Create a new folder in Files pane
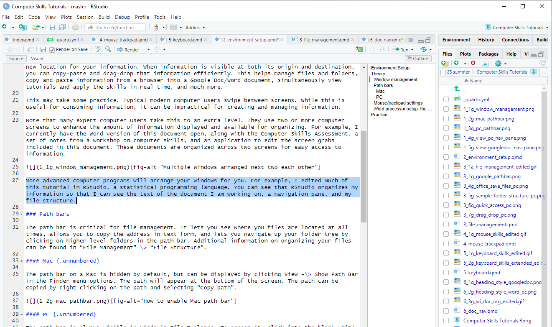This screenshot has height=327, width=552. [x=445, y=63]
